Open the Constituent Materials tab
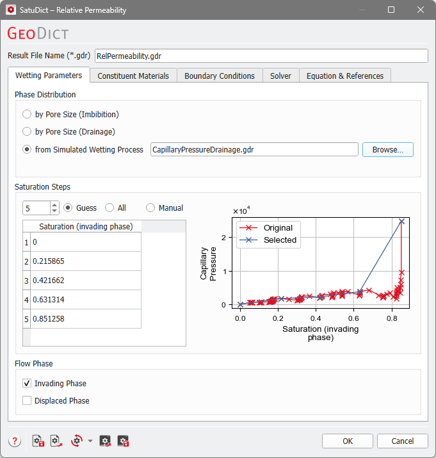Viewport: 436px width, 458px height. 133,76
